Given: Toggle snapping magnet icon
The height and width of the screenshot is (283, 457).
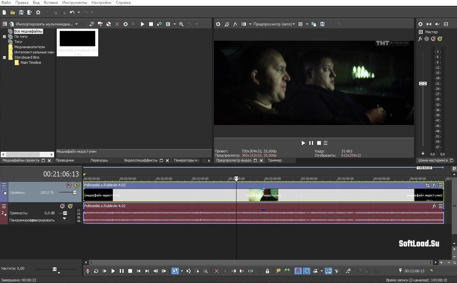Looking at the screenshot, I should coord(298,271).
